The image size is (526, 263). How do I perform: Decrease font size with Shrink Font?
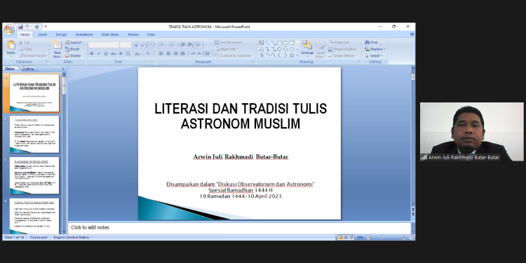(x=142, y=45)
